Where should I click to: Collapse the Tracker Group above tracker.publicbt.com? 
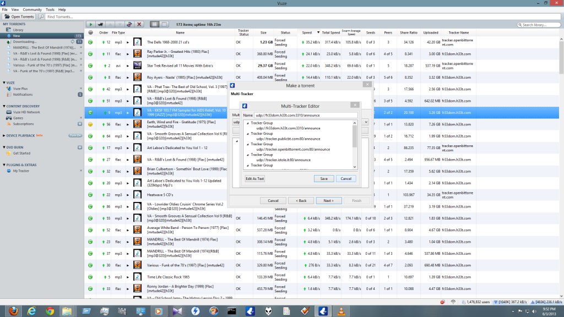[247, 134]
